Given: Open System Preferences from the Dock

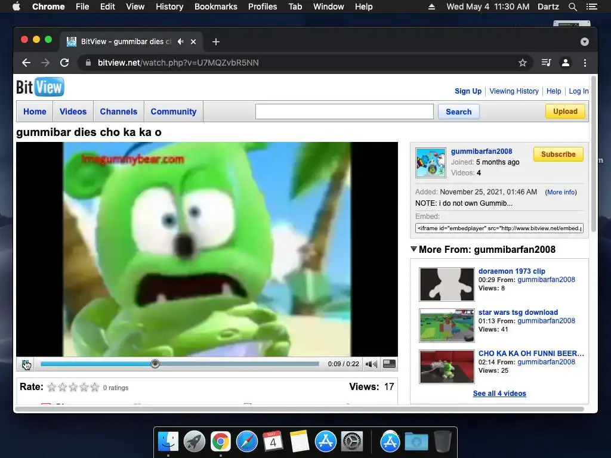Looking at the screenshot, I should pos(352,442).
